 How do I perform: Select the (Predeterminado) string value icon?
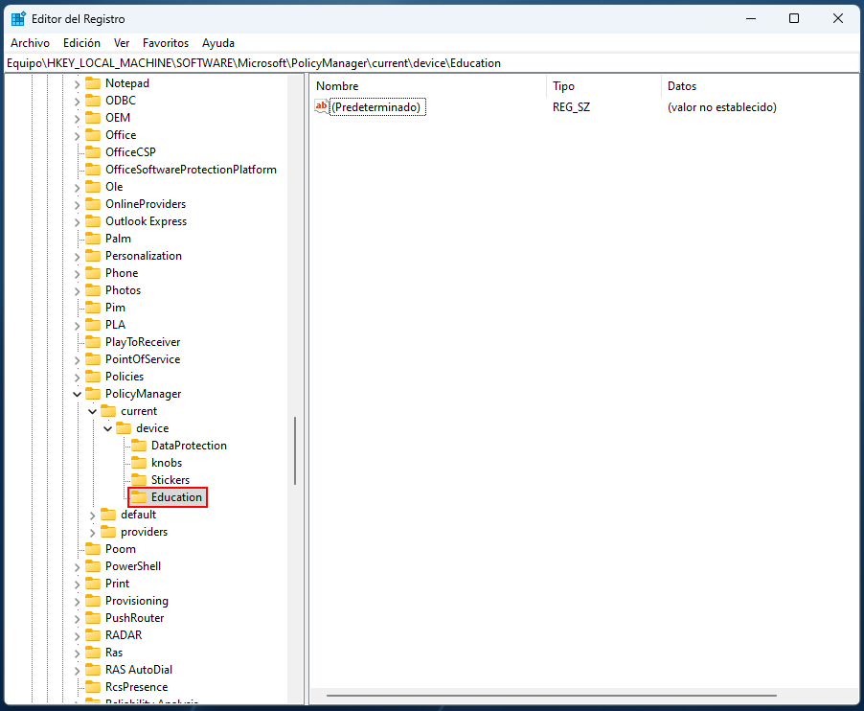pyautogui.click(x=321, y=106)
